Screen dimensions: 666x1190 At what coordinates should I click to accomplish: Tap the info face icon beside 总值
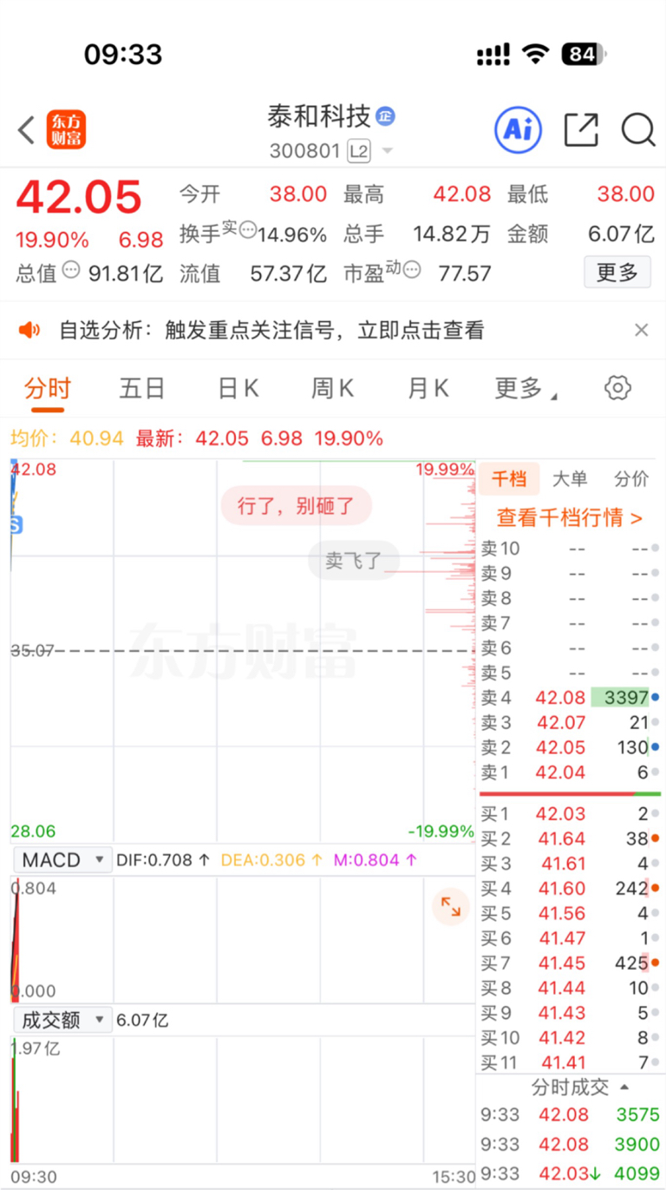(x=71, y=269)
